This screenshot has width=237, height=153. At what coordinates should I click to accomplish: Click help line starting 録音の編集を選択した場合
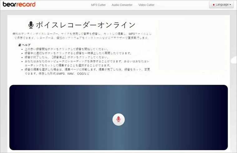click(87, 71)
